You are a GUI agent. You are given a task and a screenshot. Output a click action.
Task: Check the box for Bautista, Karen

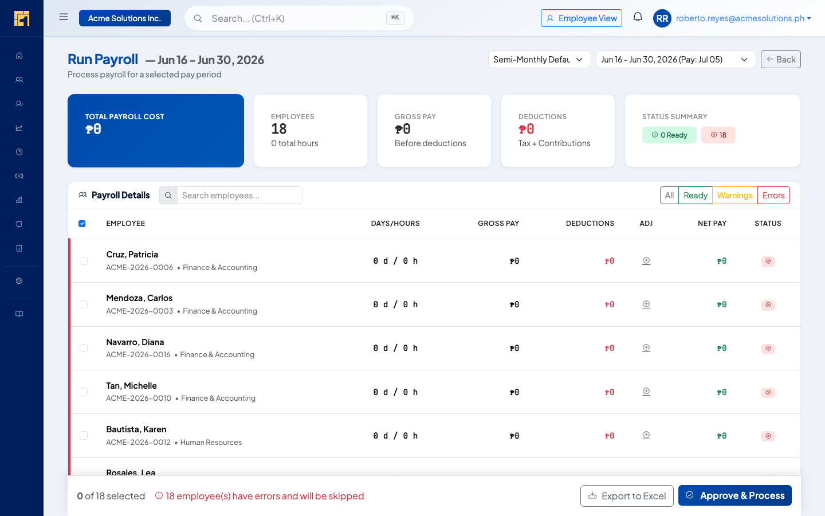tap(84, 436)
